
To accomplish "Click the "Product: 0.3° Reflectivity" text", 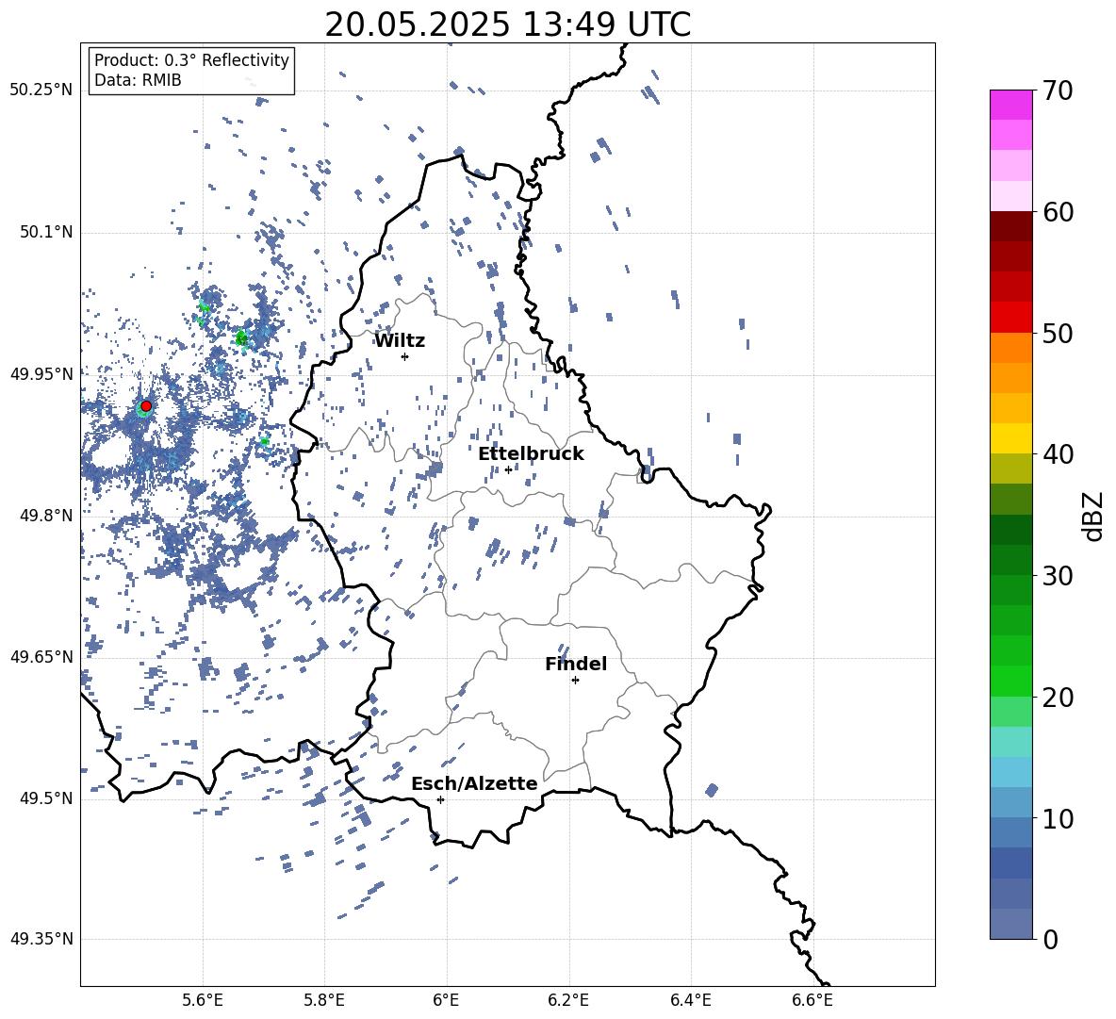I will coord(191,59).
